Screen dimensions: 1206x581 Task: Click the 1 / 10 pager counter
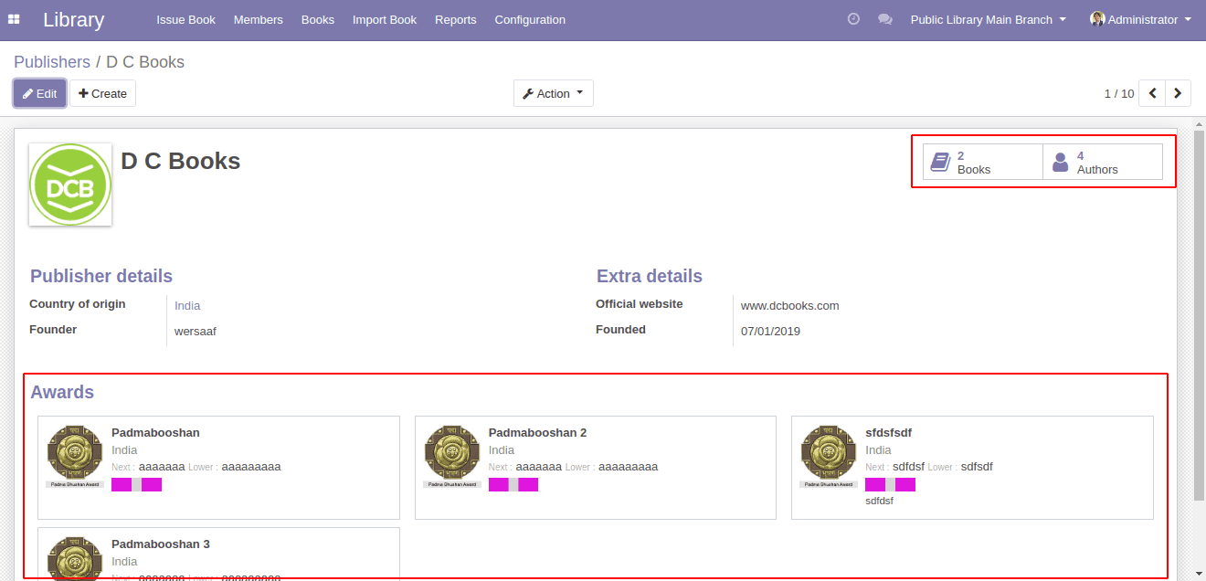[1119, 93]
